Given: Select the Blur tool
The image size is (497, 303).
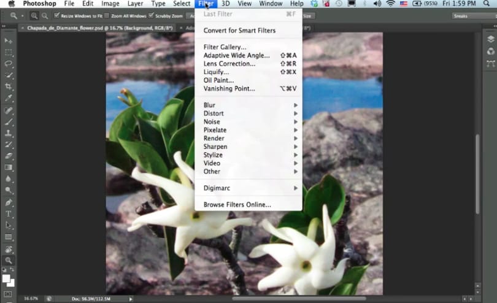Looking at the screenshot, I should tap(8, 178).
